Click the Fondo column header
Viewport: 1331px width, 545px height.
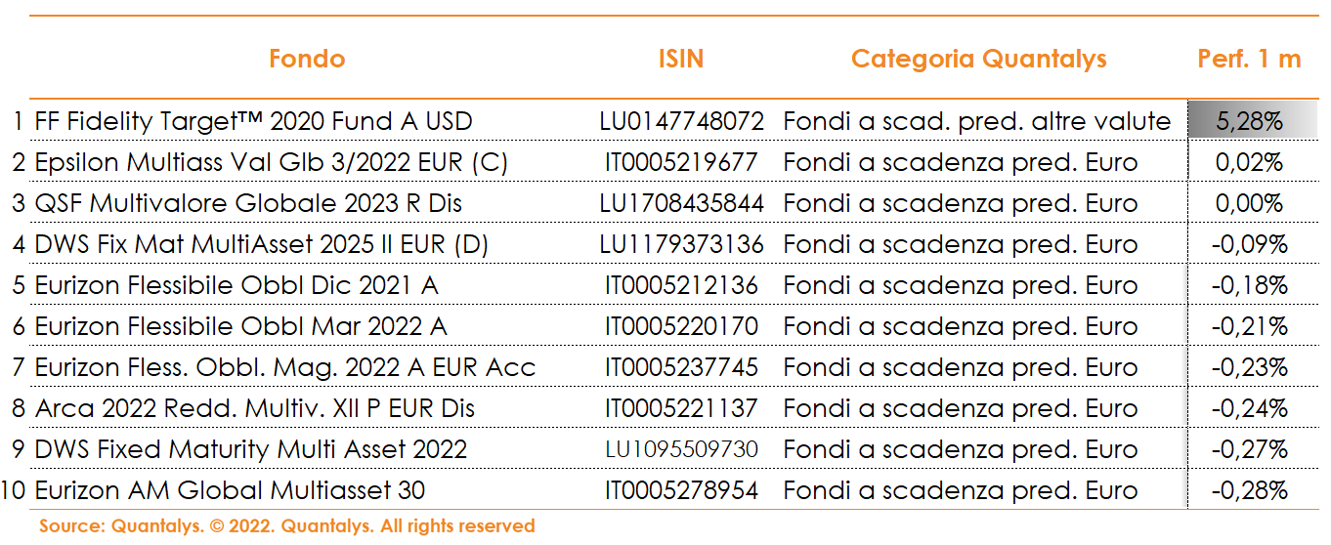pos(307,59)
